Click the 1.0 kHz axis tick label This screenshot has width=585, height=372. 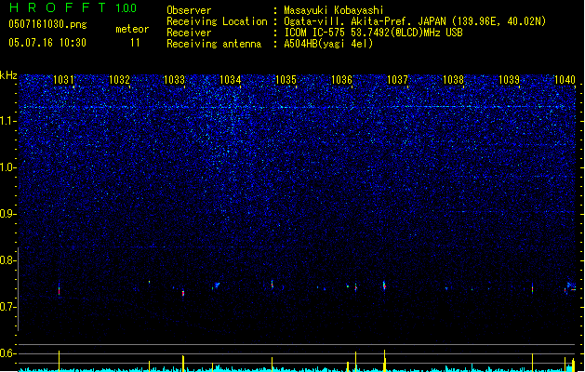click(7, 167)
